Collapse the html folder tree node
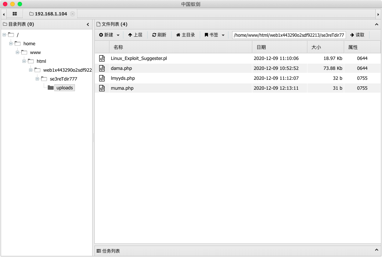 click(24, 61)
